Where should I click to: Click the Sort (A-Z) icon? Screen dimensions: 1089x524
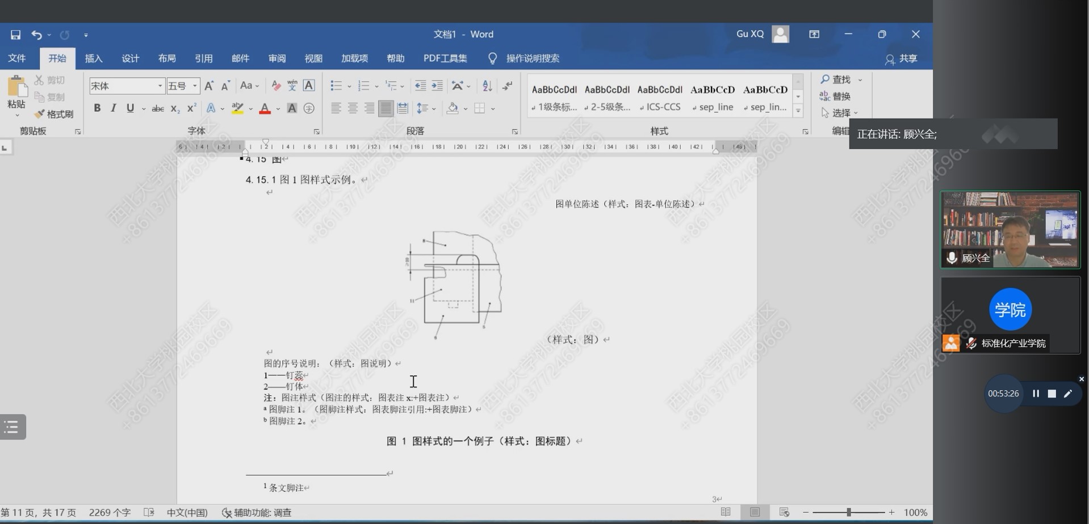pos(487,86)
